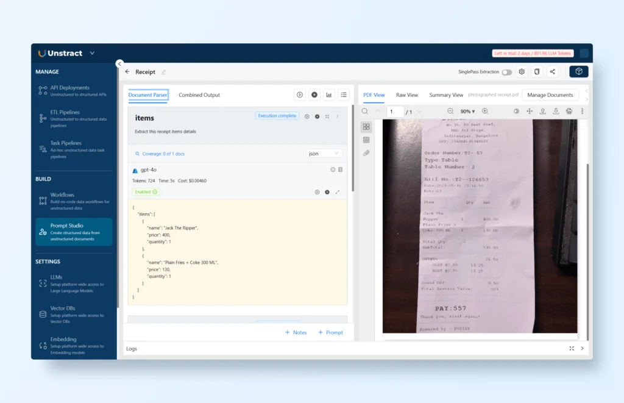Switch to the Combined Output tab
Viewport: 624px width, 403px height.
(x=199, y=95)
